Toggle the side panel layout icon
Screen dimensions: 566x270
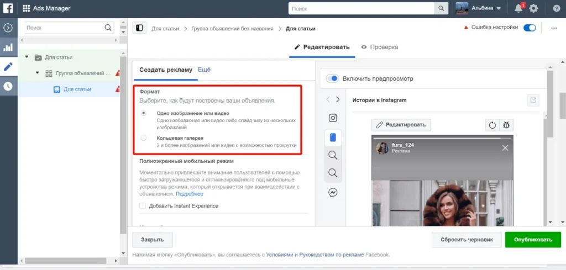tap(139, 28)
